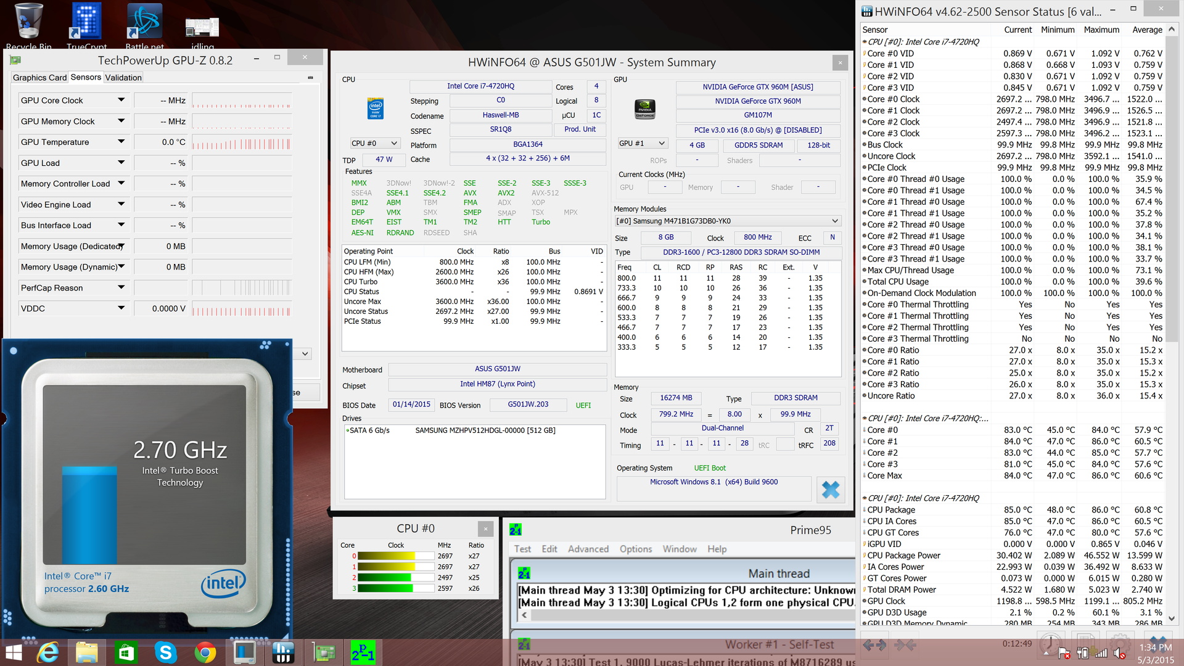Click the blue Turbo Boost frequency bar
This screenshot has width=1184, height=666.
pos(89,515)
